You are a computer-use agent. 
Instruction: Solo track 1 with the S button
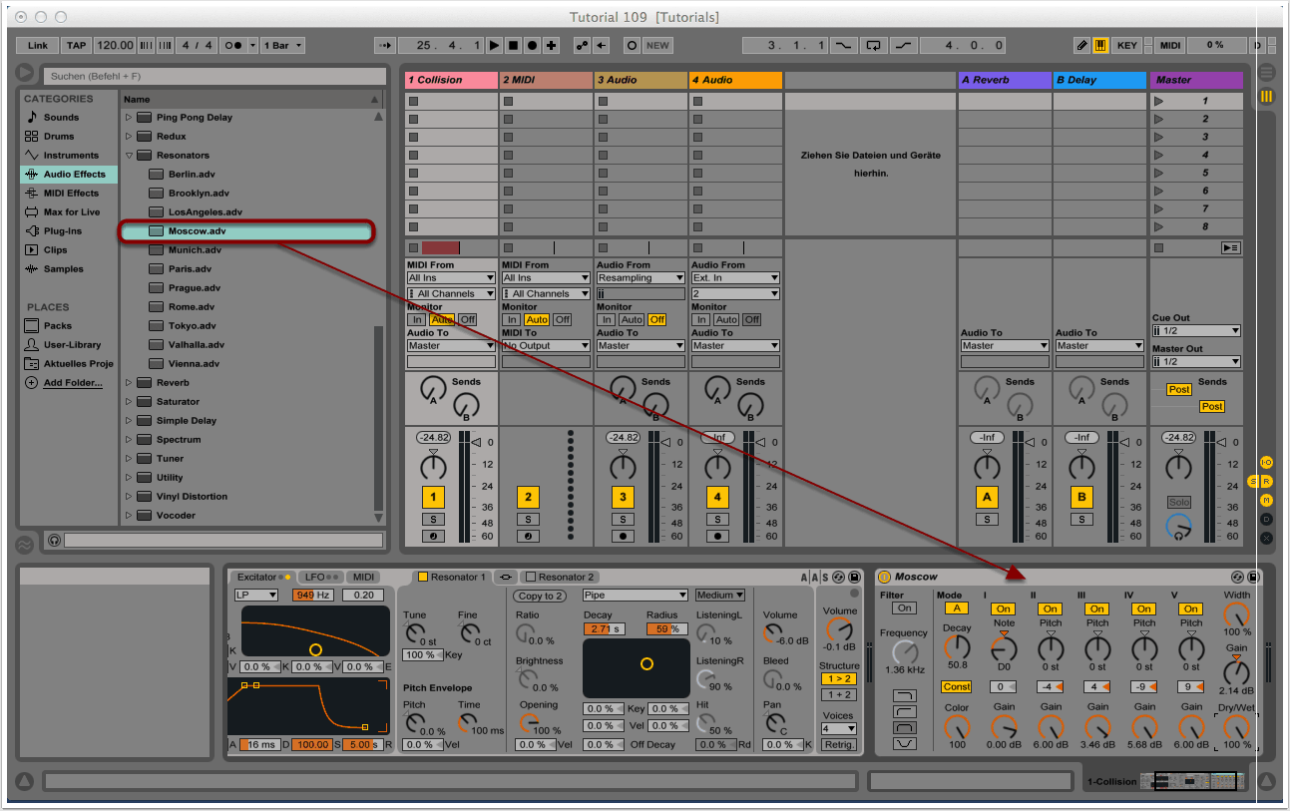tap(433, 519)
